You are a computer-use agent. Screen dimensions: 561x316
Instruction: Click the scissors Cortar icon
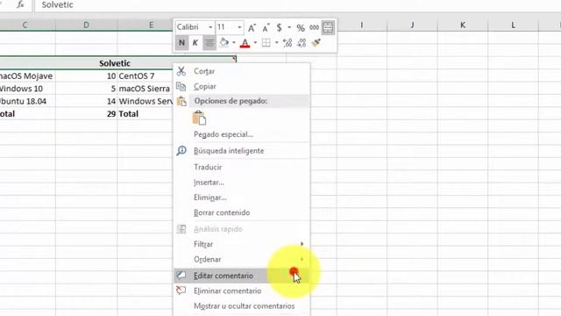click(x=181, y=71)
